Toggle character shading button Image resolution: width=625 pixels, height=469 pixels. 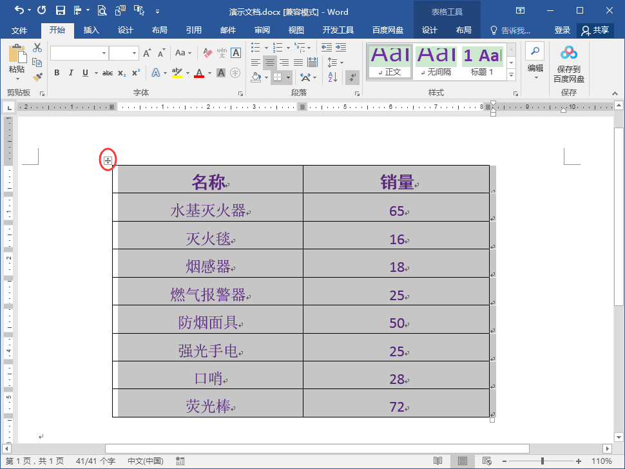pyautogui.click(x=221, y=73)
